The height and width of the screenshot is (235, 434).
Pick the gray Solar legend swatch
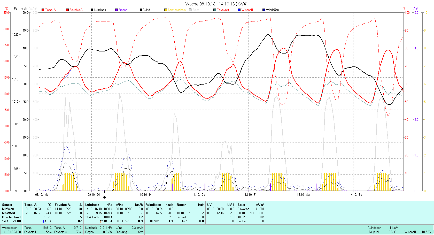coord(190,10)
